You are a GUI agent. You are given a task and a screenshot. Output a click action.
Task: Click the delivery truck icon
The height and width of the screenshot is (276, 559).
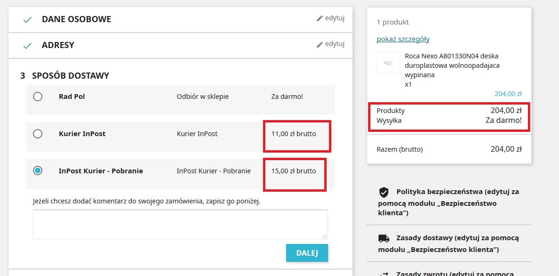(x=384, y=238)
